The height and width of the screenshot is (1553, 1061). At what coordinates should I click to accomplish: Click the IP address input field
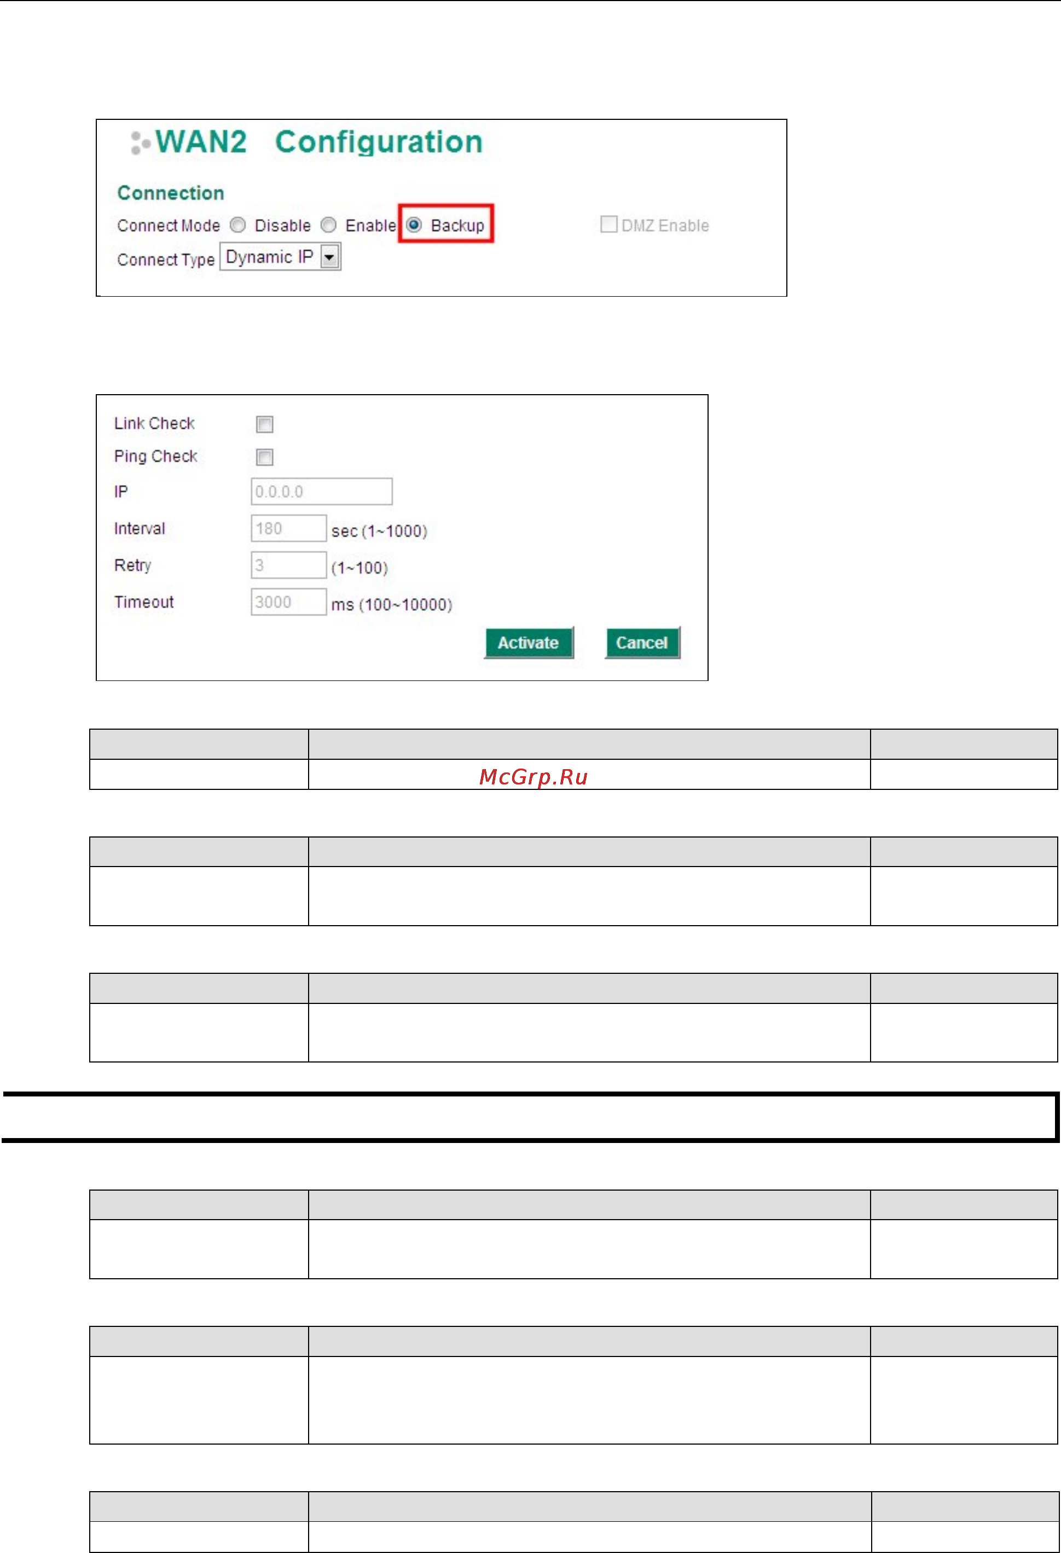[x=321, y=491]
